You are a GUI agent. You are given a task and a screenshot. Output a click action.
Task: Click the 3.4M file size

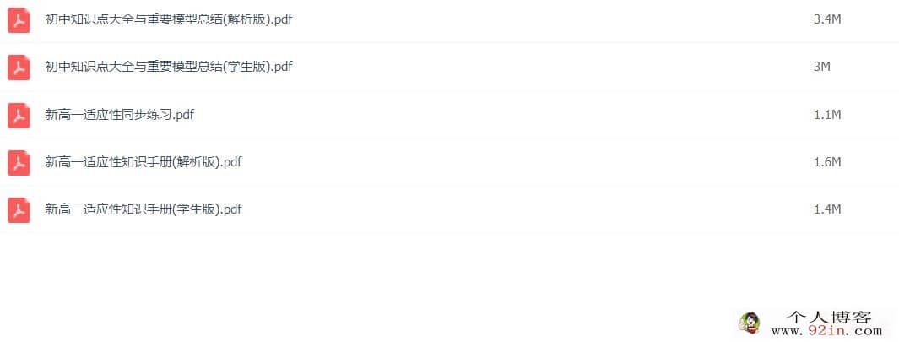827,19
